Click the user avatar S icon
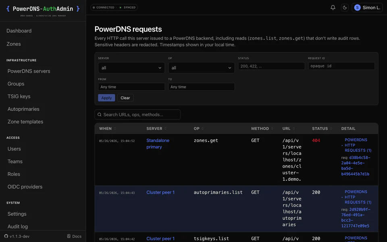387x242 pixels. point(357,8)
